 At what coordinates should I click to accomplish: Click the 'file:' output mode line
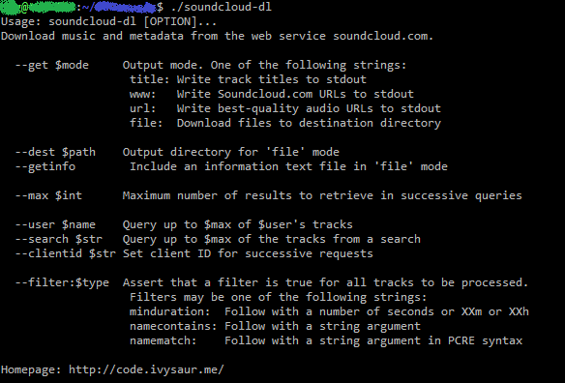click(285, 123)
